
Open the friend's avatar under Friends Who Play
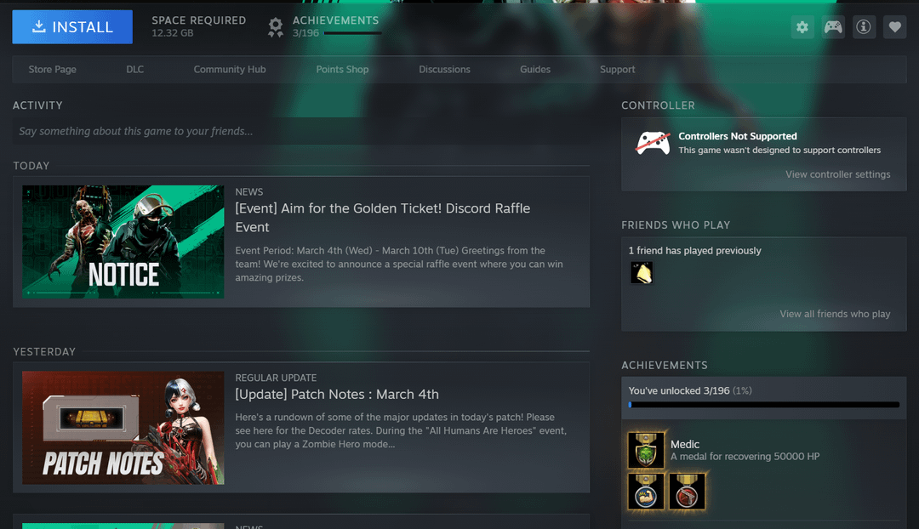click(x=641, y=272)
